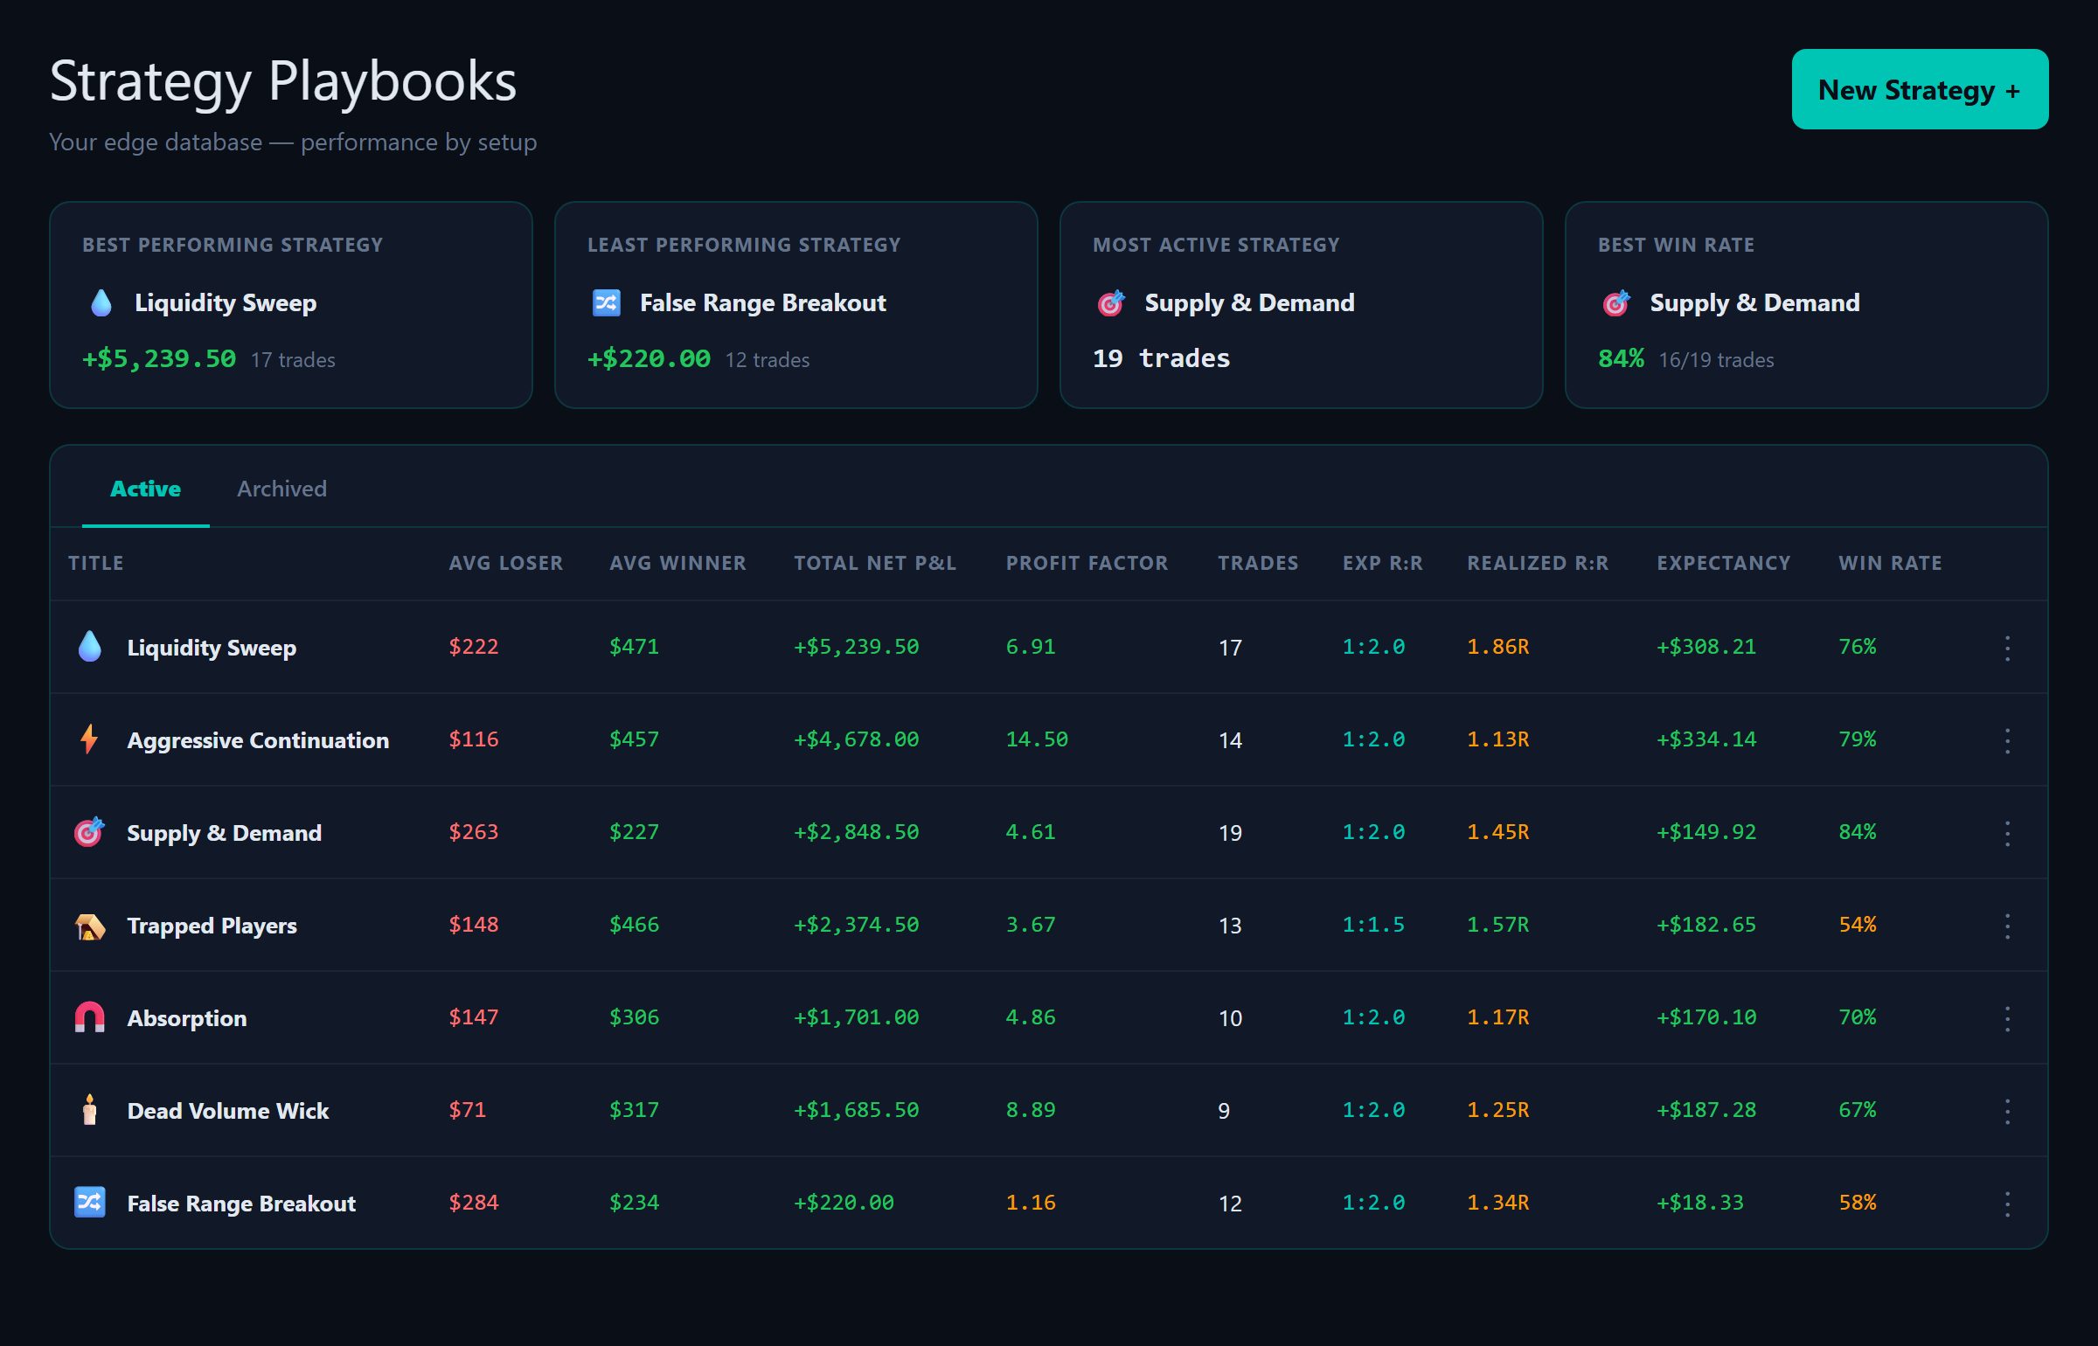Click the Strategy Playbooks page heading
The image size is (2098, 1346).
coord(283,82)
